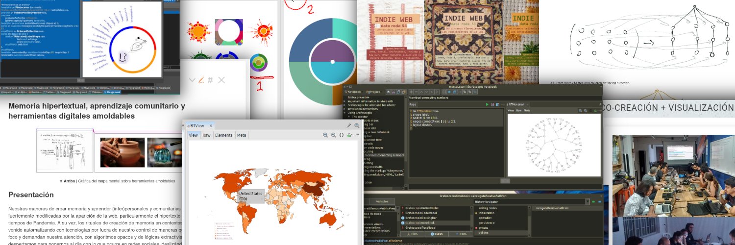Image resolution: width=735 pixels, height=245 pixels.
Task: Switch to Raw tab in RTMondrian panel
Action: [519, 110]
